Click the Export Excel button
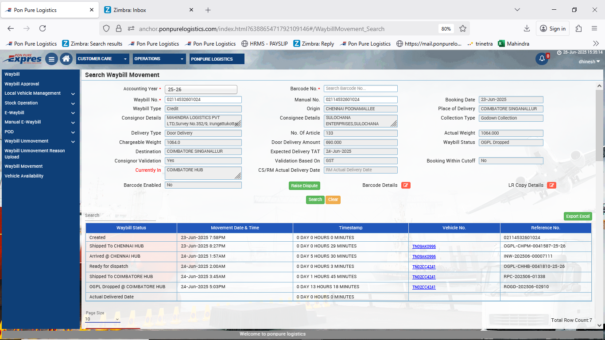Screen dimensions: 605x340 [578, 216]
